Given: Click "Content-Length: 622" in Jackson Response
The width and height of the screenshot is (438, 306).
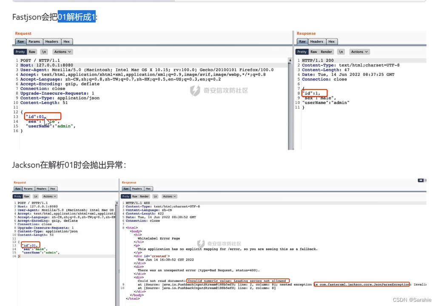Looking at the screenshot, I should coord(145,214).
